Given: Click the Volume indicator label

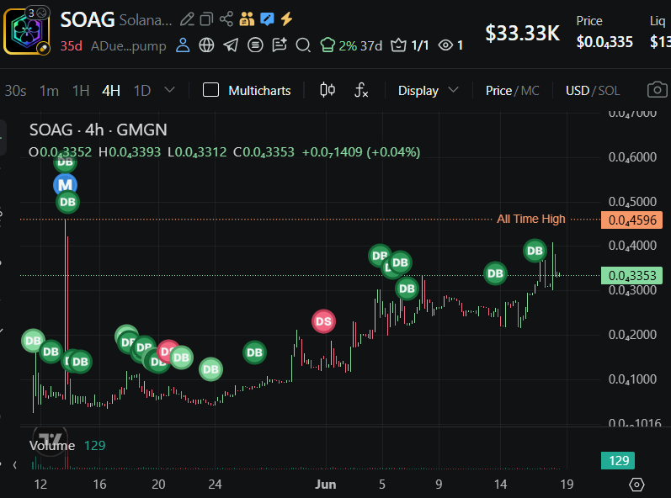Looking at the screenshot, I should click(x=52, y=445).
